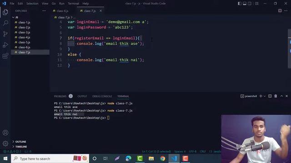
Task: Click CRLF line ending in status bar
Action: pos(203,151)
